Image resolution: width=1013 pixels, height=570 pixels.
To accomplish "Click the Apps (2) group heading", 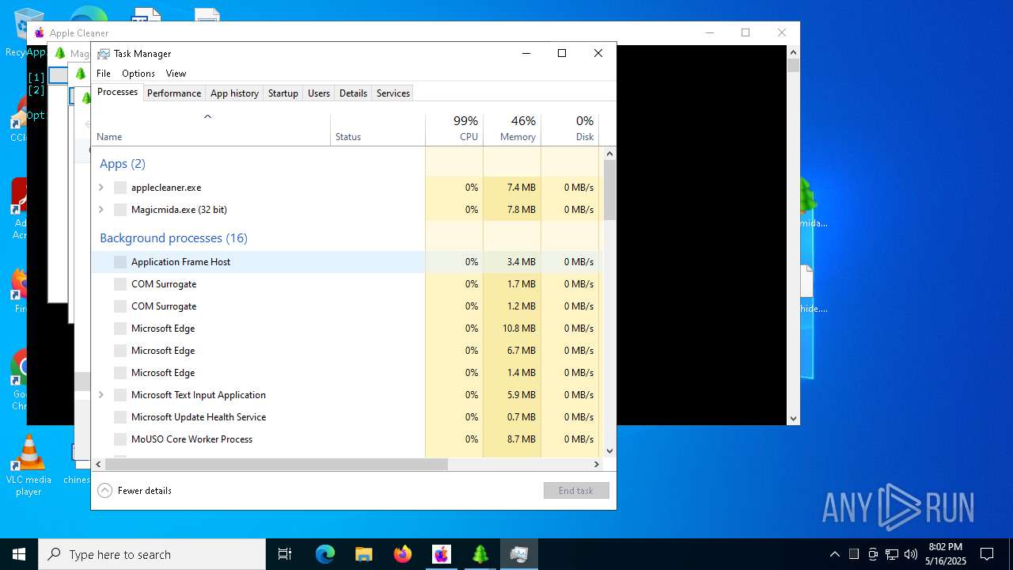I will point(123,164).
